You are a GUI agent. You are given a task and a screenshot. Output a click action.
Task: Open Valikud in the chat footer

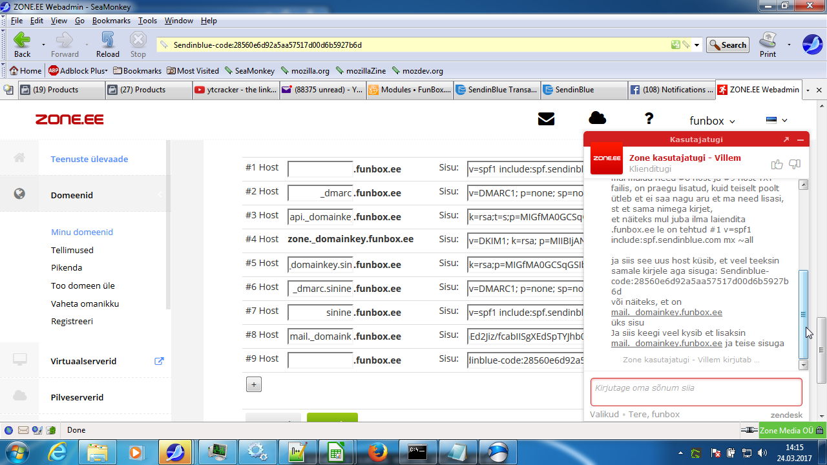tap(604, 415)
